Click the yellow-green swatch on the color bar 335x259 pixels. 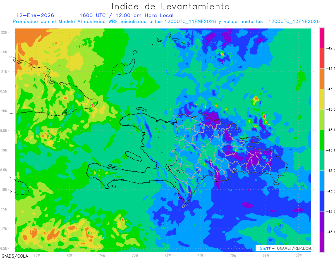(x=322, y=119)
